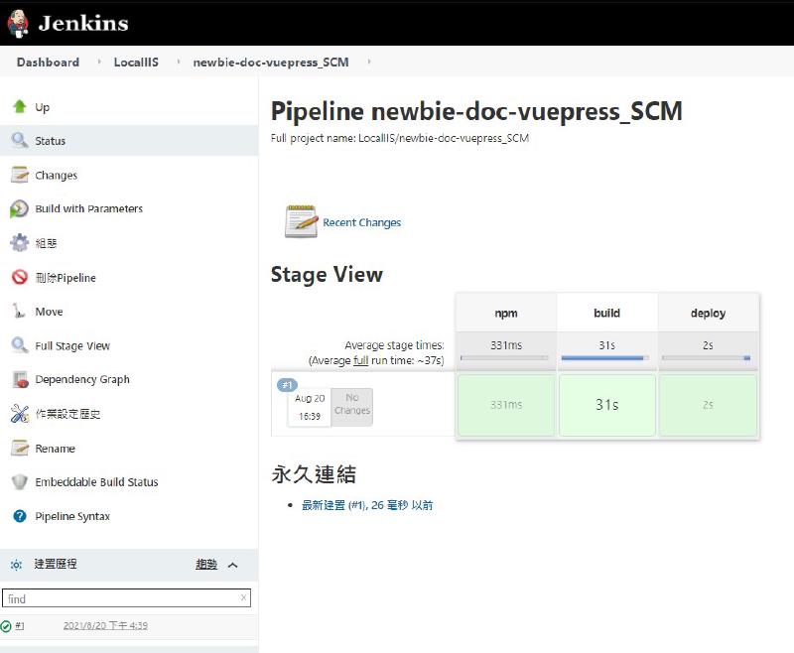794x653 pixels.
Task: Collapse the build history panel chevron
Action: [232, 565]
